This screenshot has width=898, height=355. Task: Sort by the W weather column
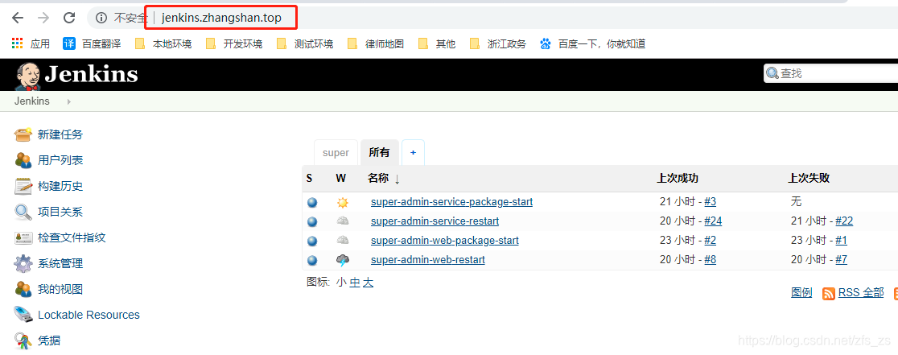coord(340,178)
